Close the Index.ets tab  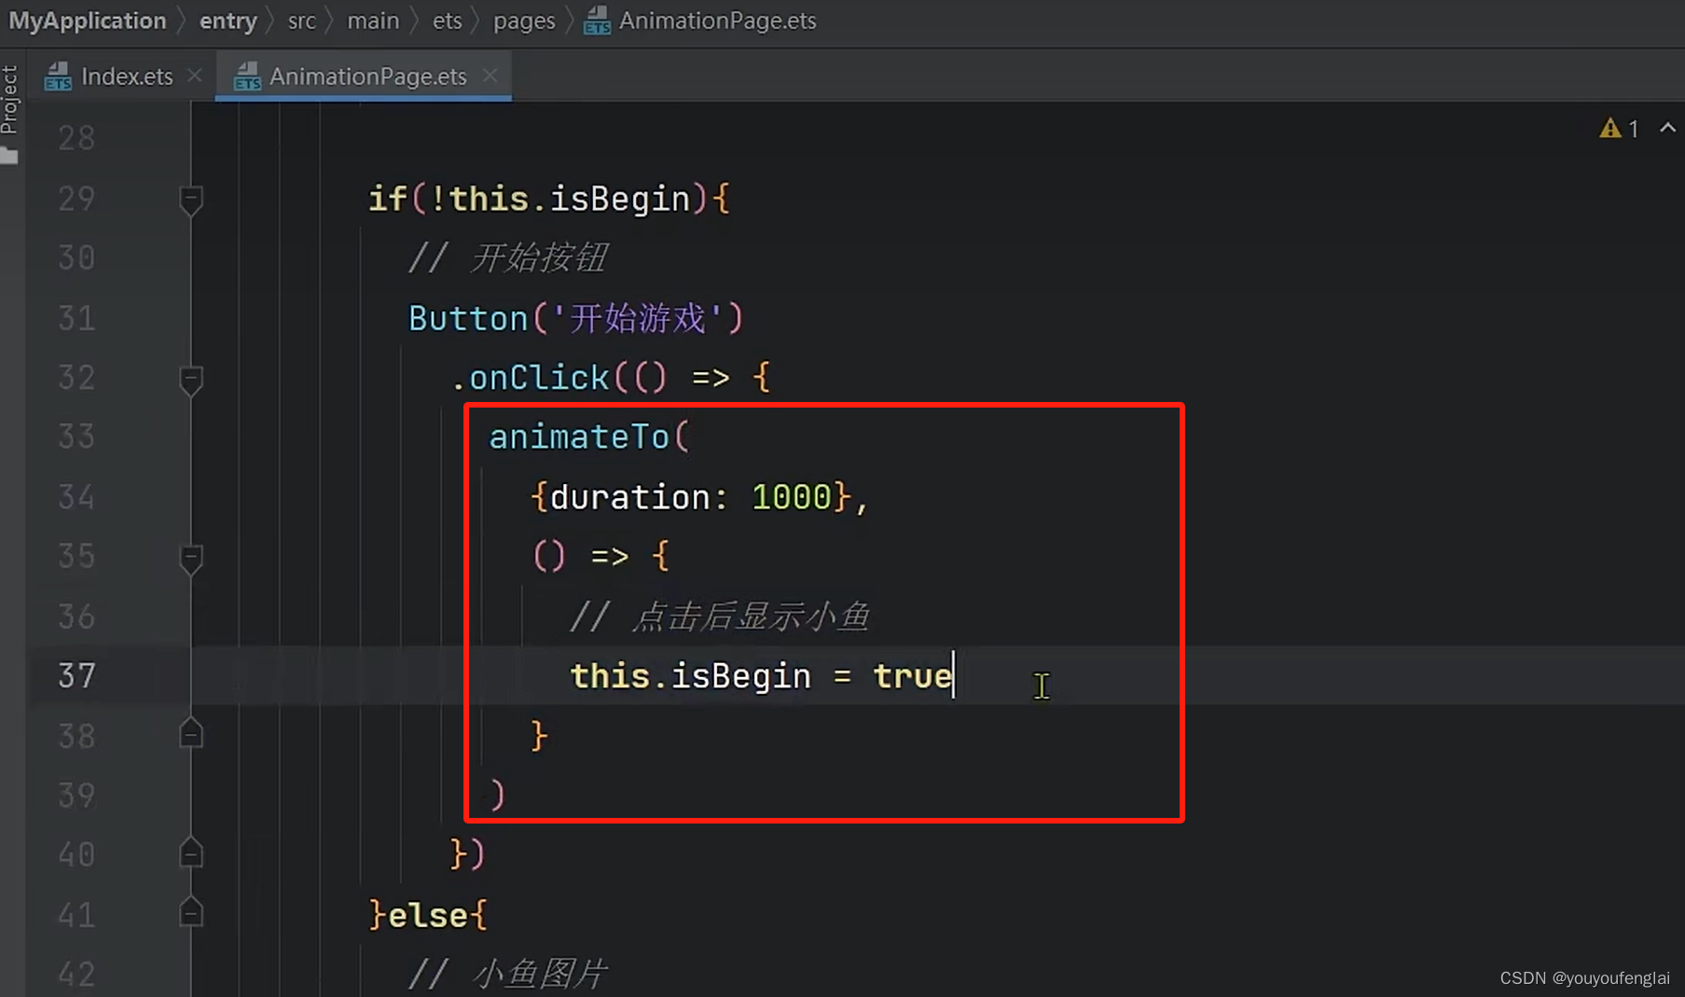(195, 76)
